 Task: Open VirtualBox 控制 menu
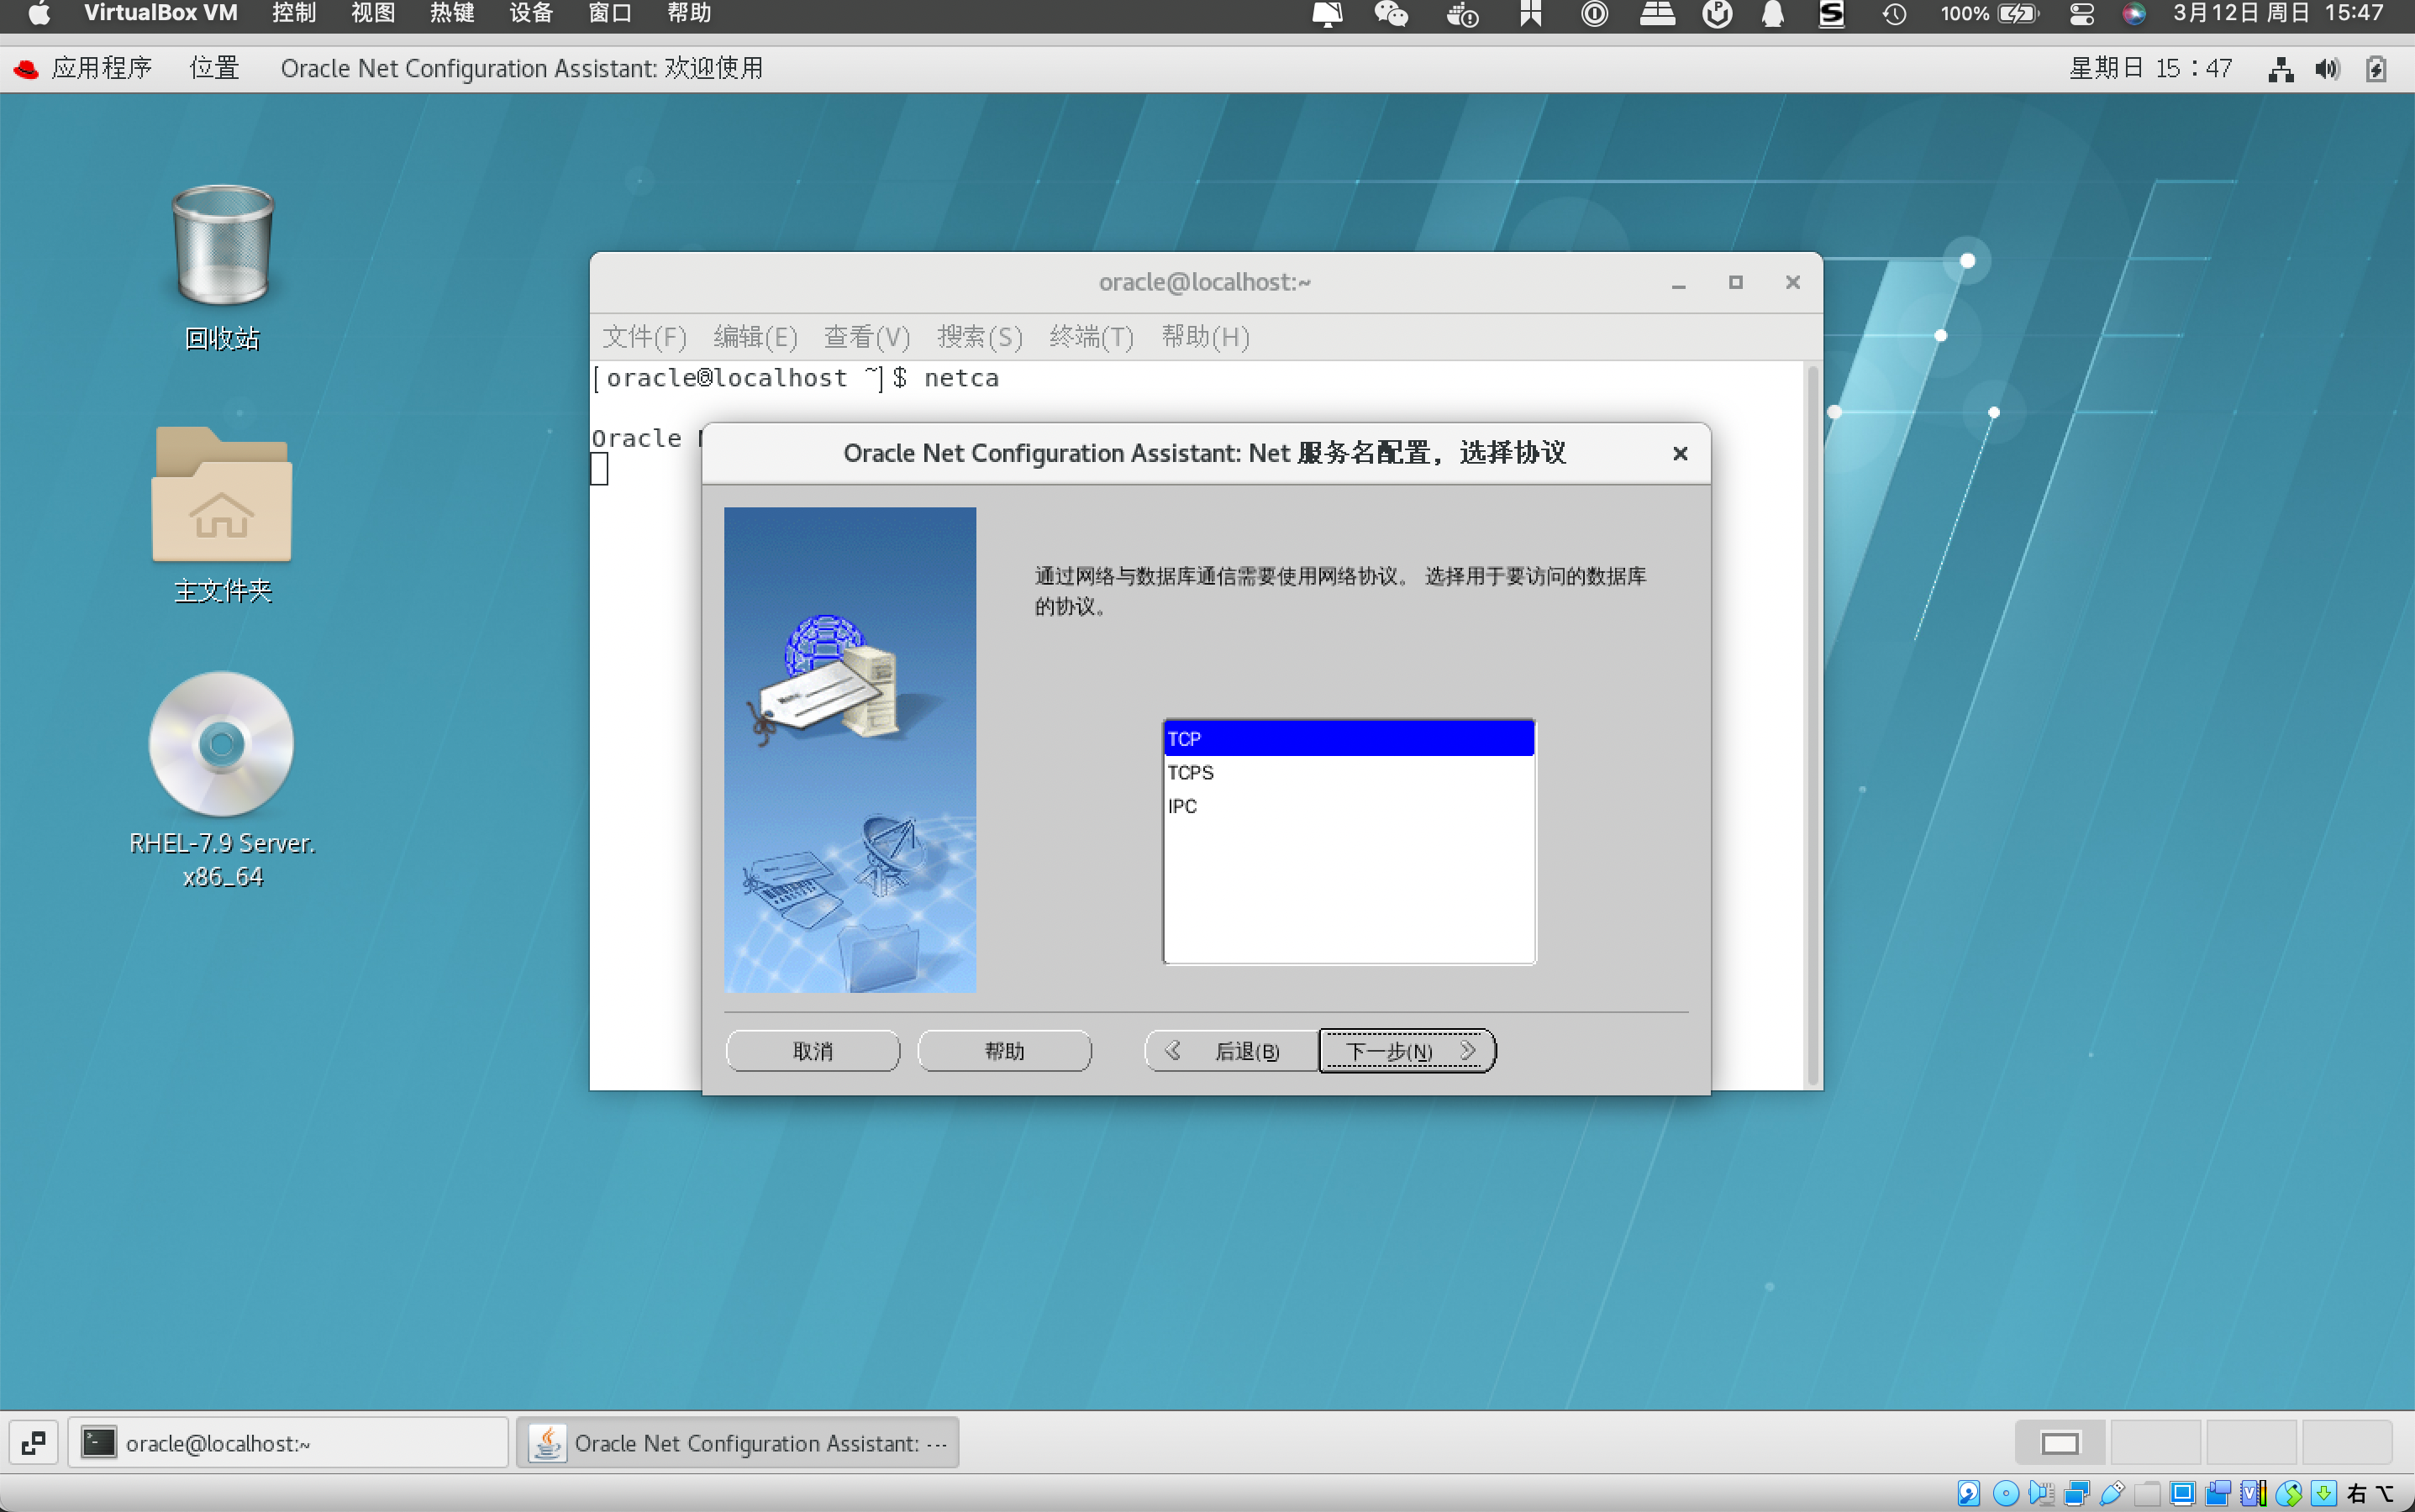click(x=294, y=13)
